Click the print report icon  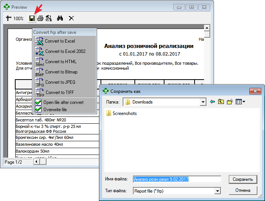(40, 18)
